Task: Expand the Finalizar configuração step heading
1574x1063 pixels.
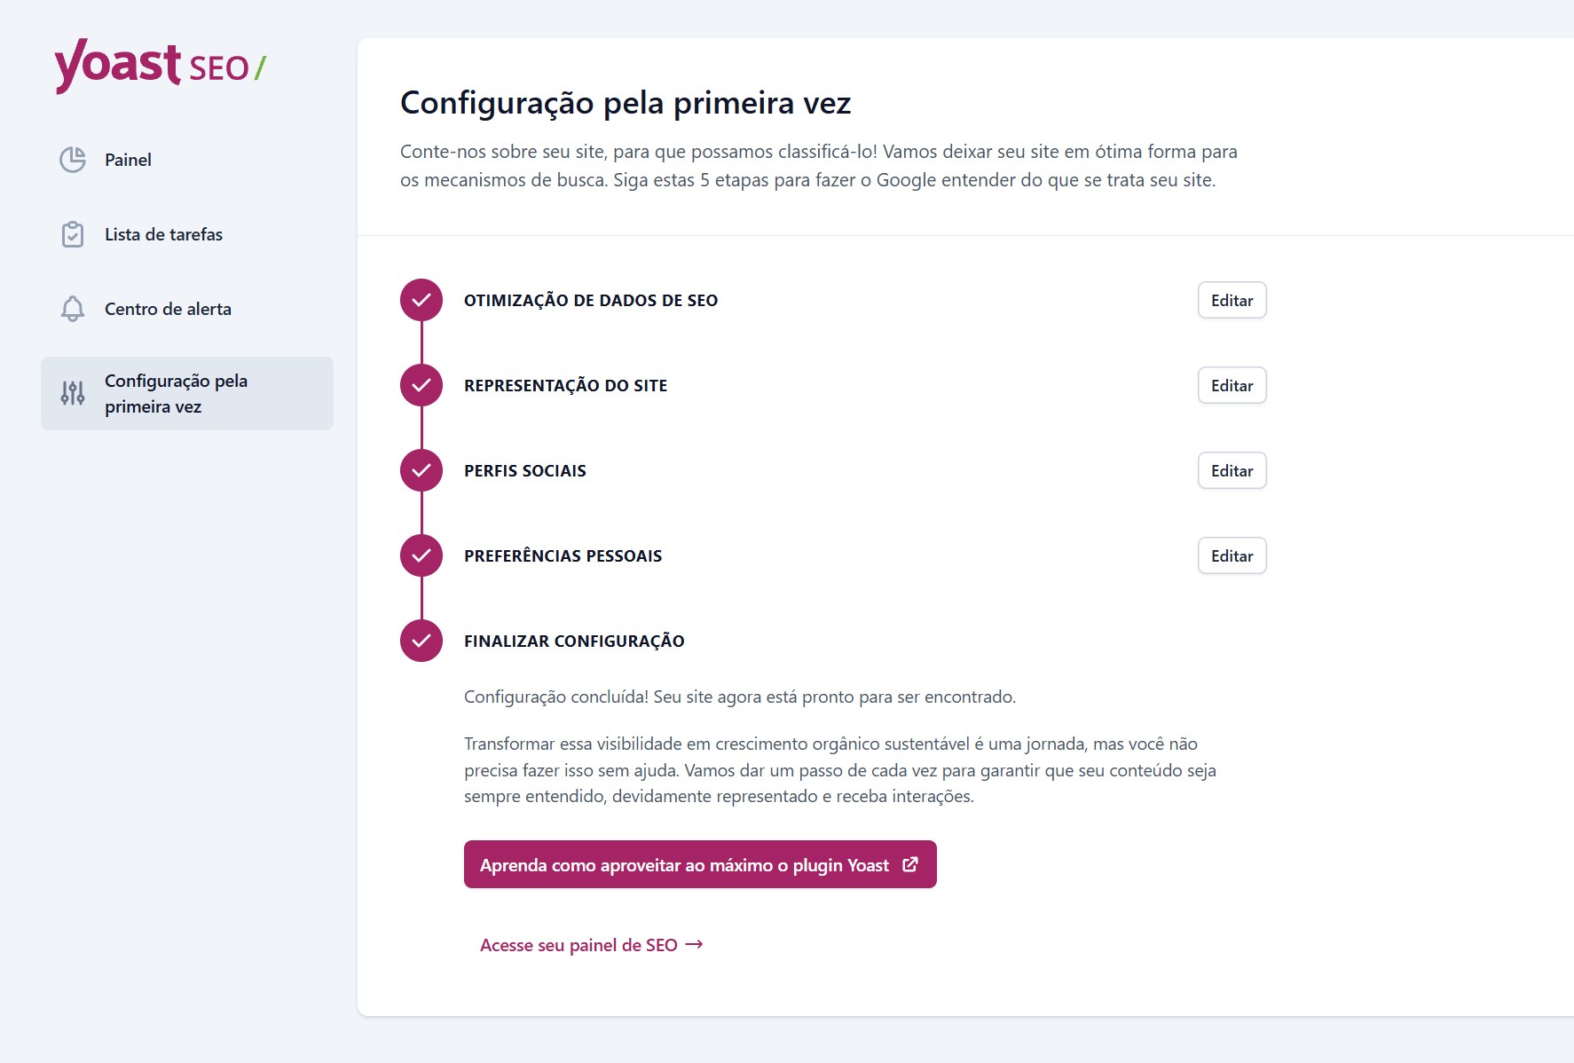Action: 574,641
